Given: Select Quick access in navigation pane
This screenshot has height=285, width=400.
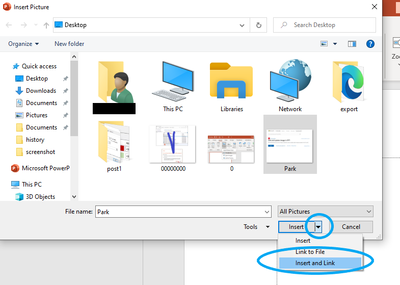Looking at the screenshot, I should point(35,66).
